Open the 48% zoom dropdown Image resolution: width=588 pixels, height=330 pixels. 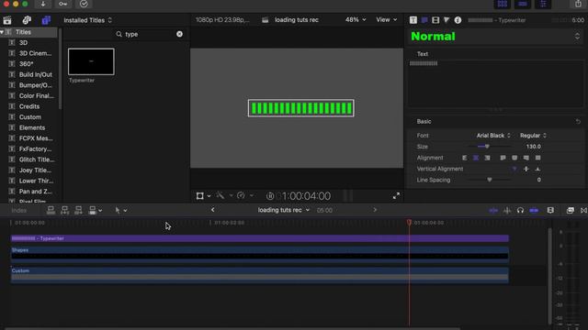[356, 20]
